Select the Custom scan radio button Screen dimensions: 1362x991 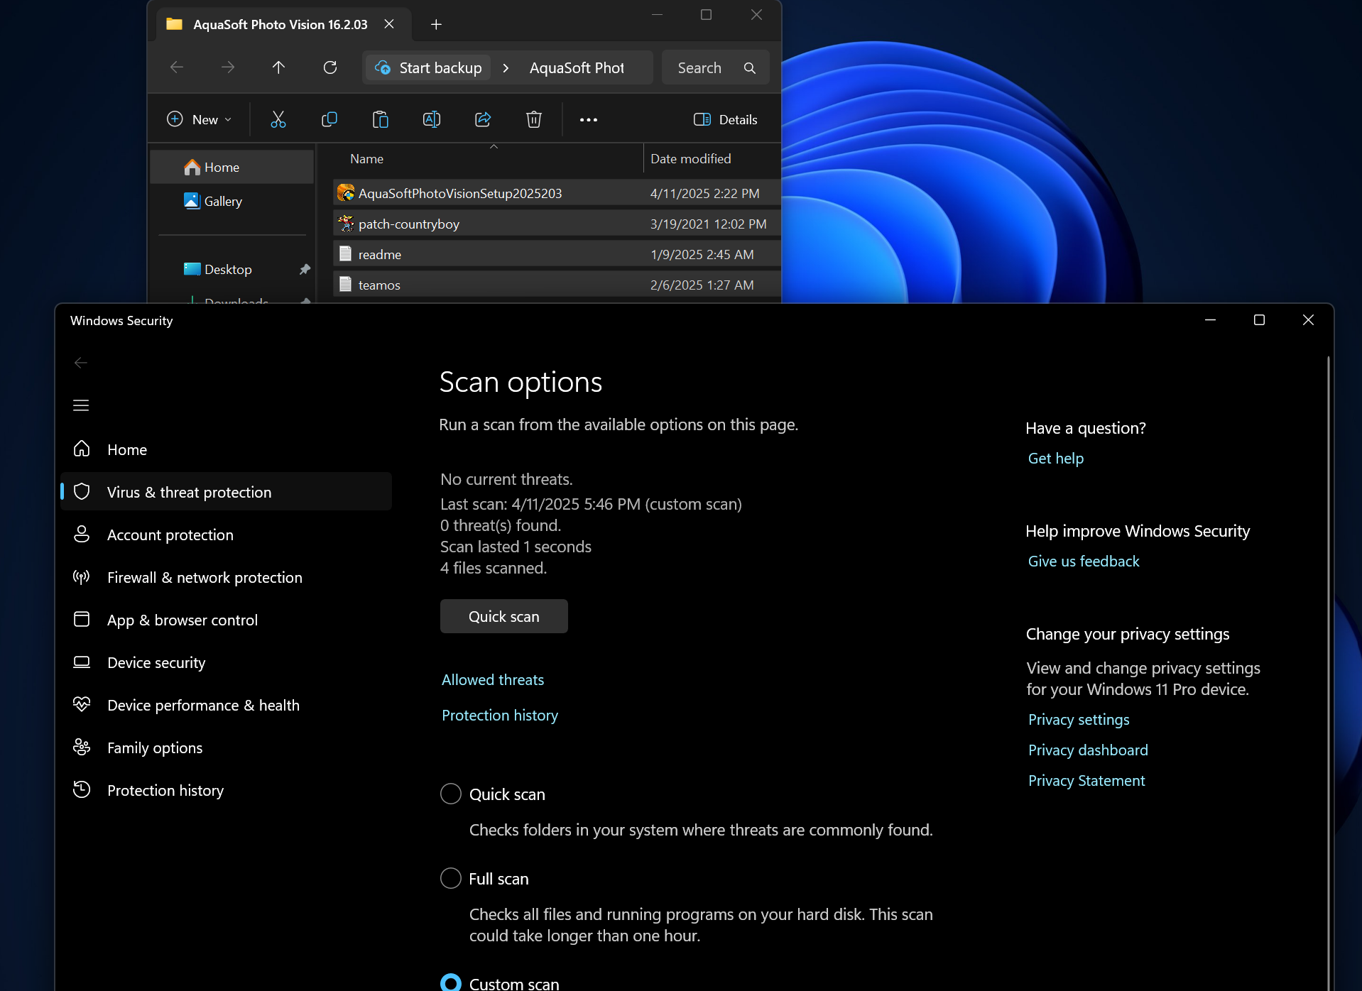tap(451, 982)
